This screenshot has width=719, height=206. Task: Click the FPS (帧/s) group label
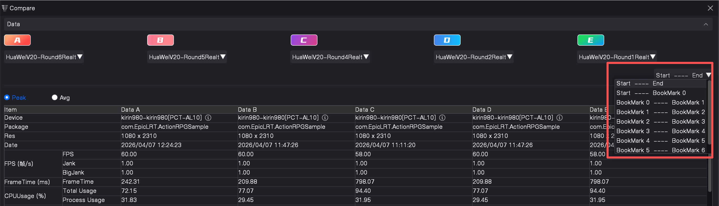pos(19,164)
